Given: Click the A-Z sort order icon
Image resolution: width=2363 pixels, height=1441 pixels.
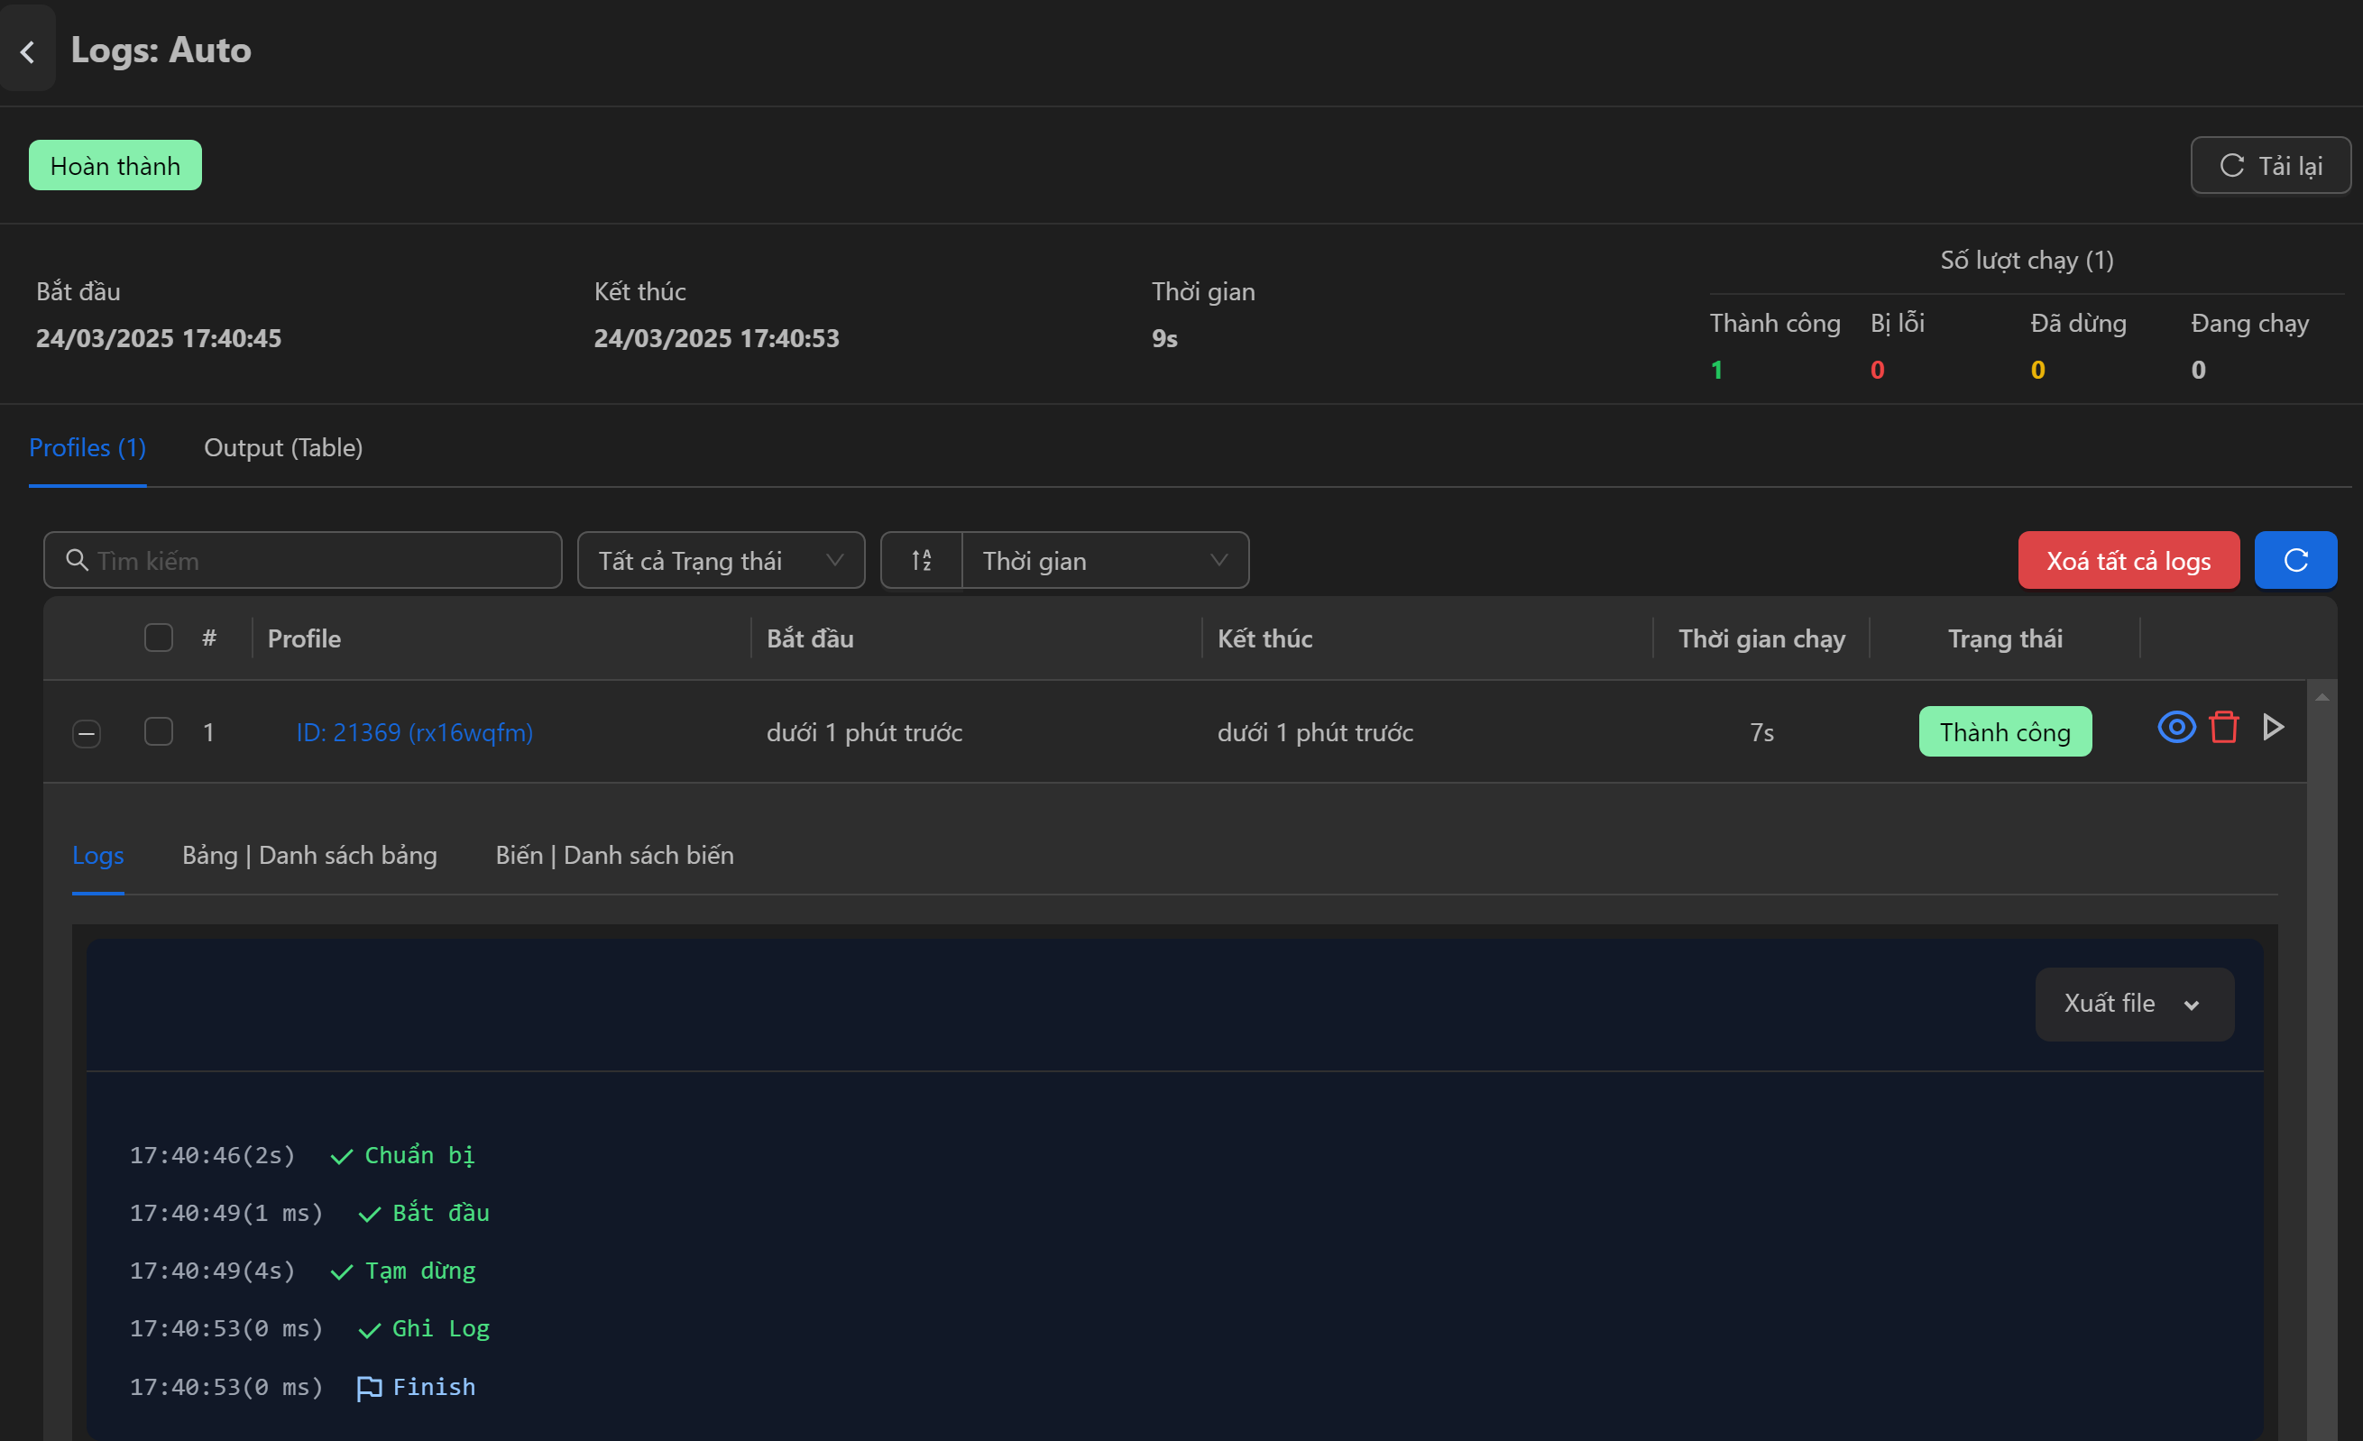Looking at the screenshot, I should point(921,560).
